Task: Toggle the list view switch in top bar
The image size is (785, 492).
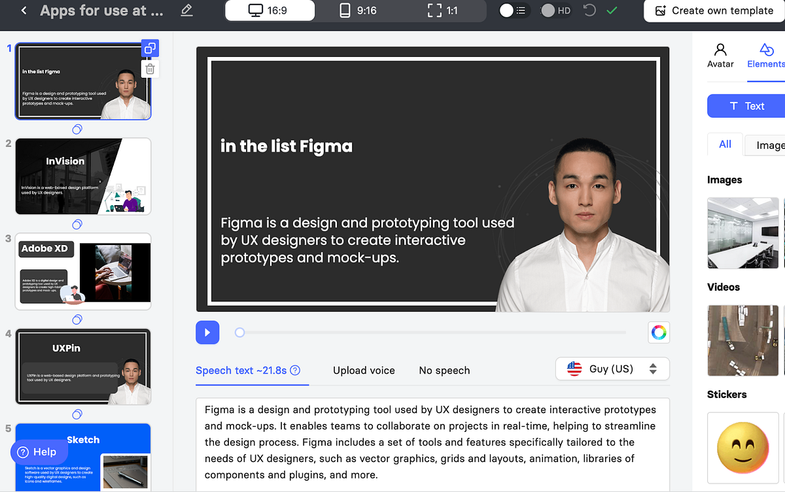Action: pyautogui.click(x=514, y=10)
